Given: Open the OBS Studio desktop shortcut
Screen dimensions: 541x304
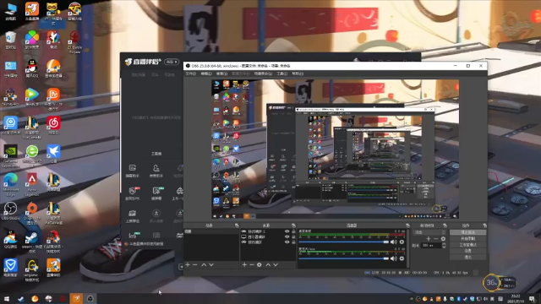Looking at the screenshot, I should [x=11, y=210].
